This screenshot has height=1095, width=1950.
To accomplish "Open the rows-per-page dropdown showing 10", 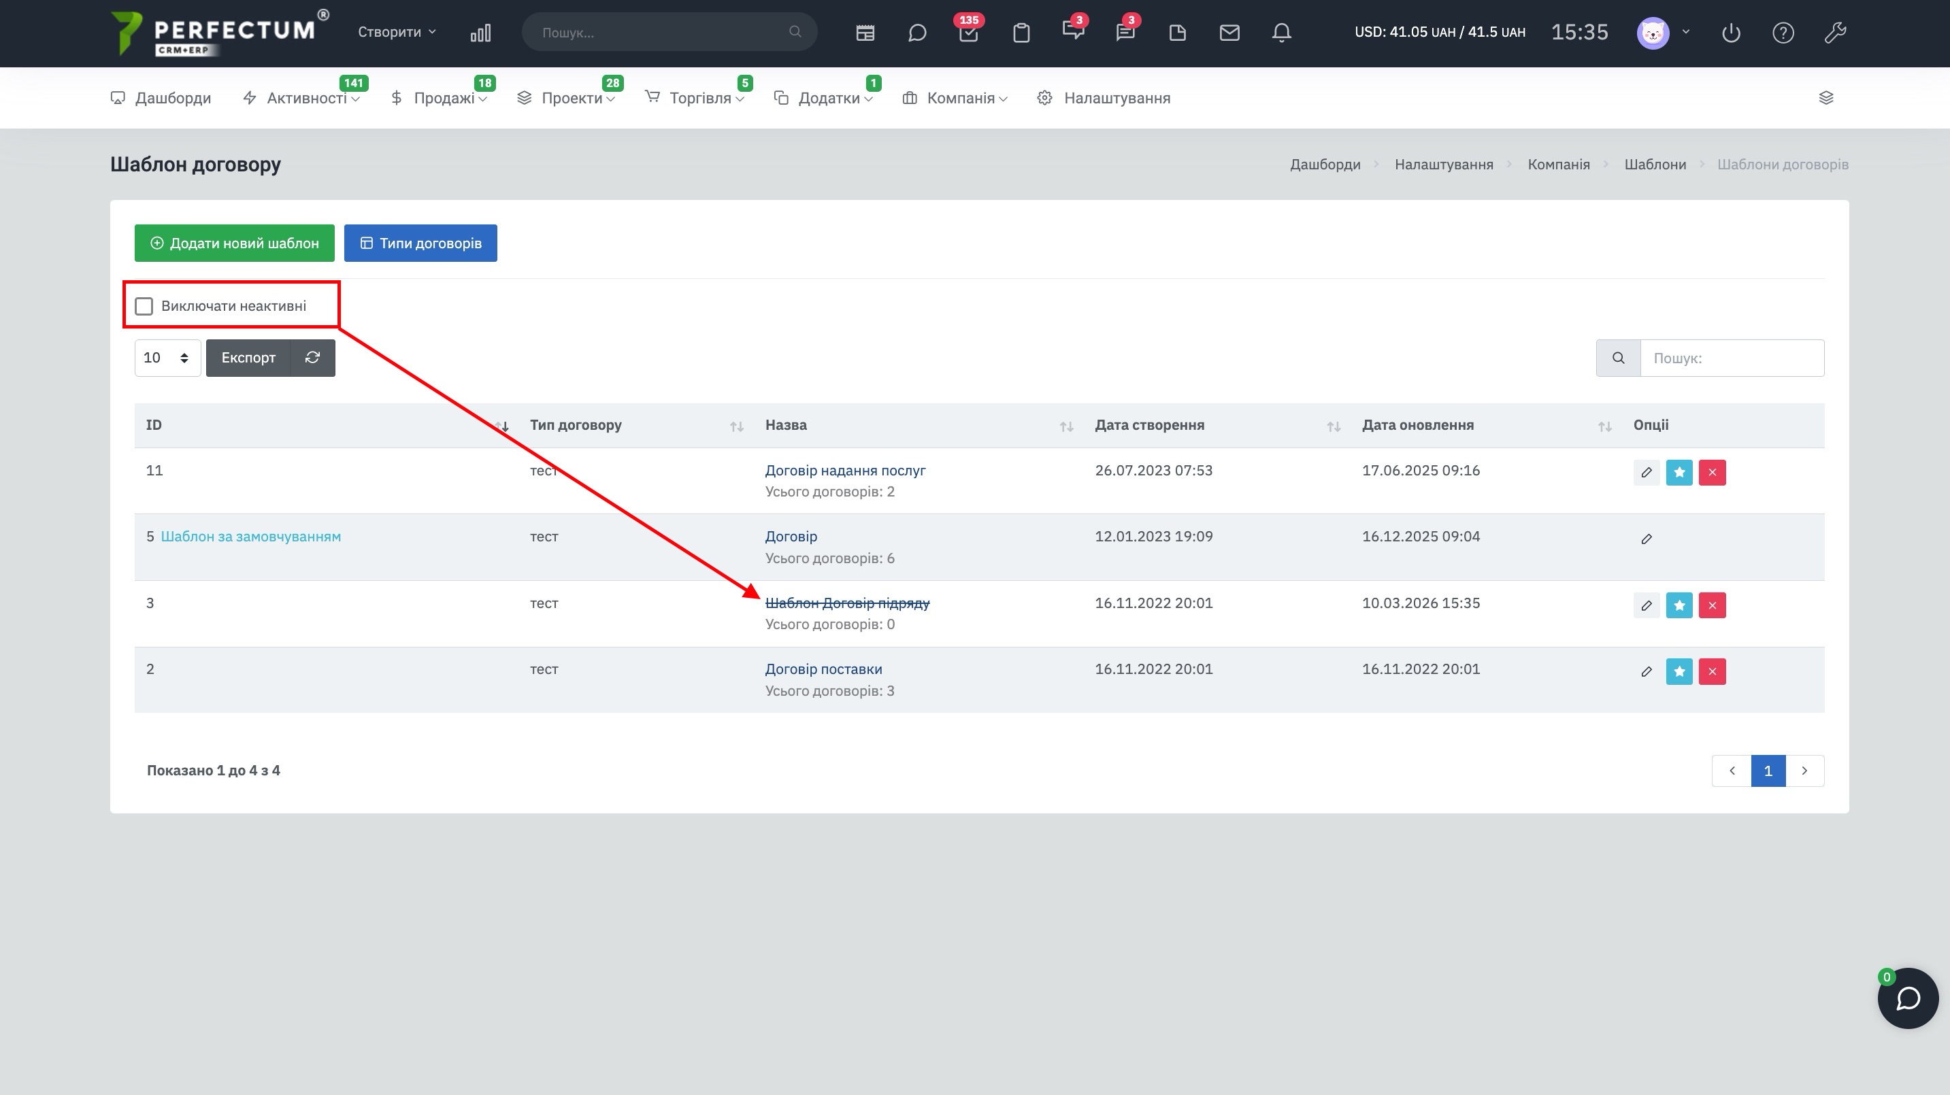I will tap(167, 357).
